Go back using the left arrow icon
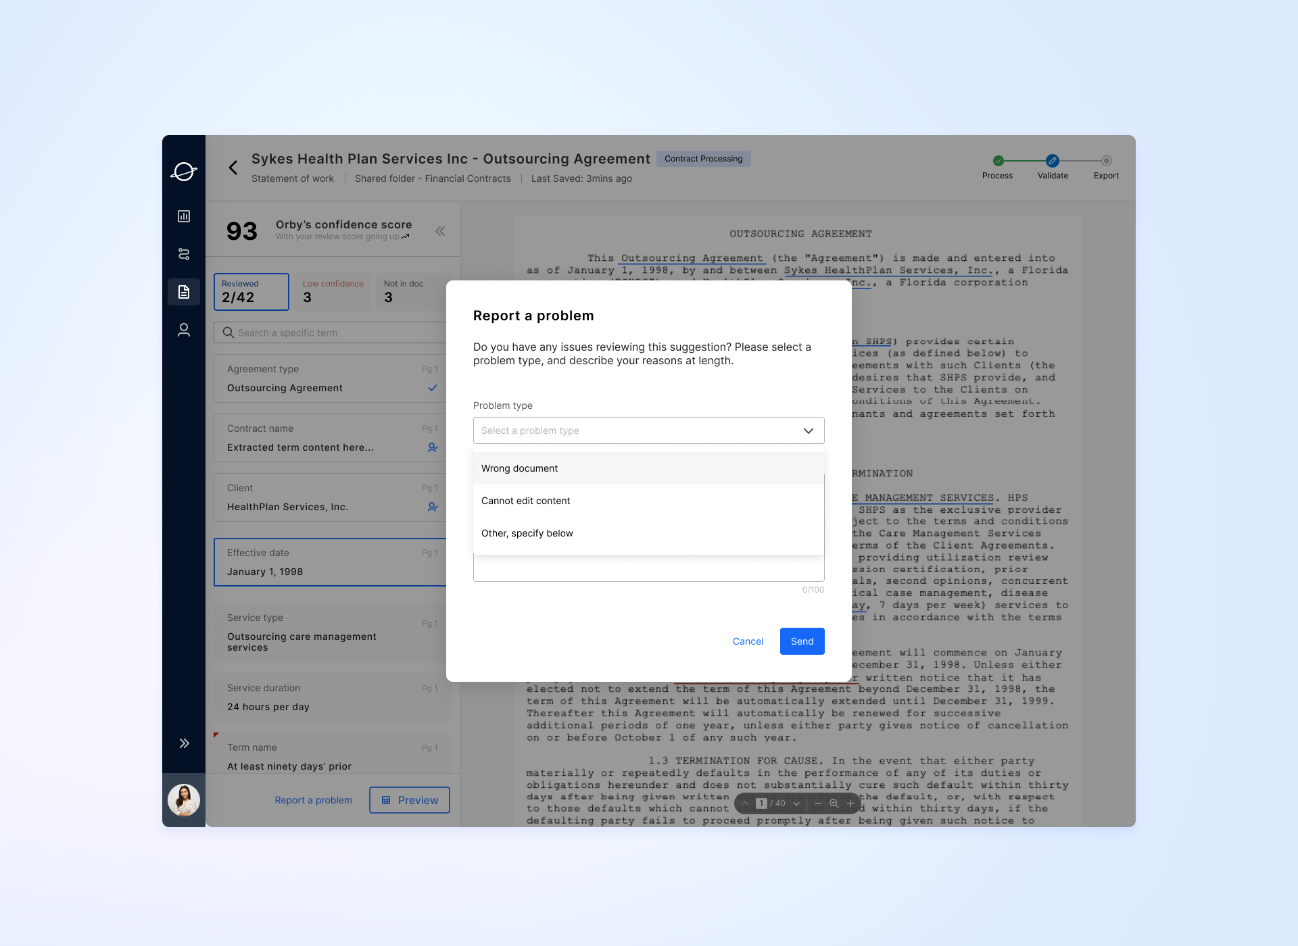 (233, 168)
